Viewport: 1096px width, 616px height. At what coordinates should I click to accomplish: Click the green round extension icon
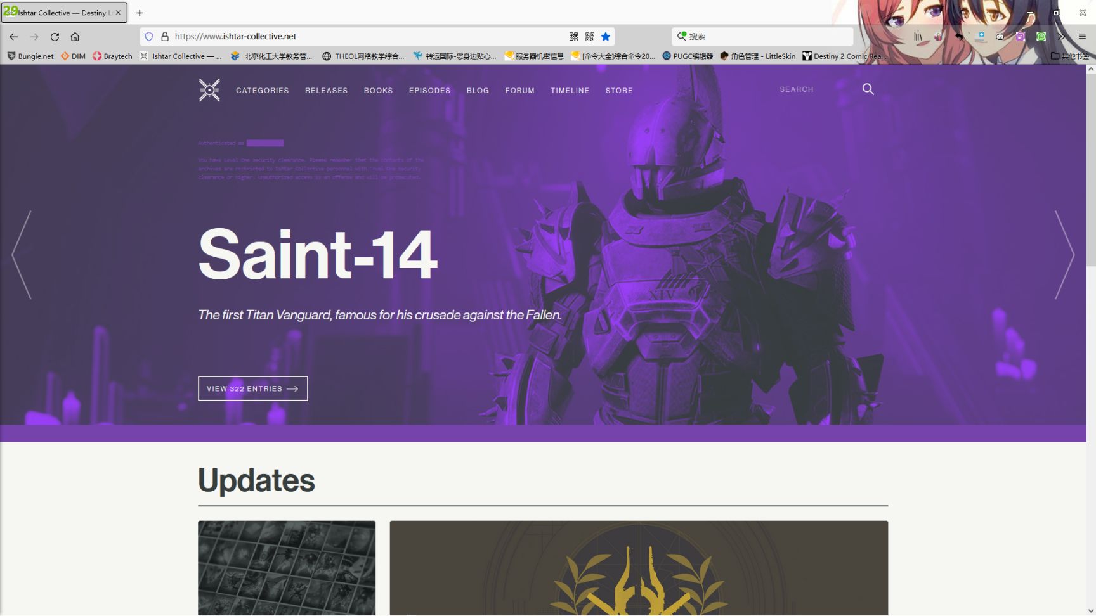(1041, 37)
